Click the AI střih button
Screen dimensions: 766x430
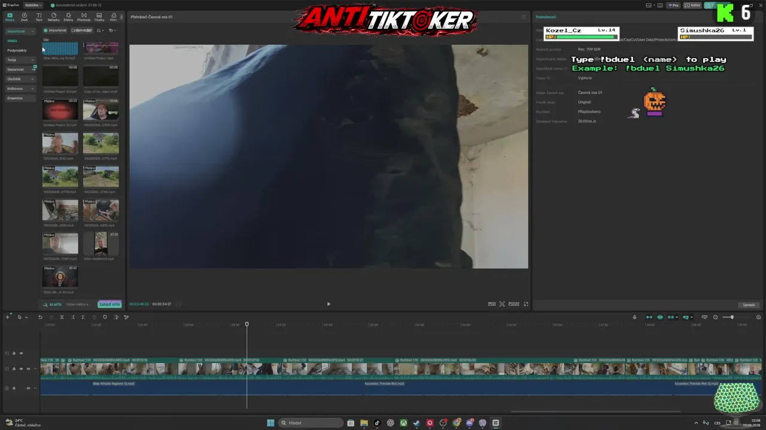(x=52, y=305)
